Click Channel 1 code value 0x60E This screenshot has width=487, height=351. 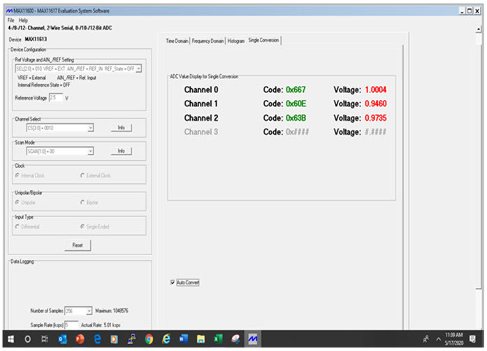[296, 104]
